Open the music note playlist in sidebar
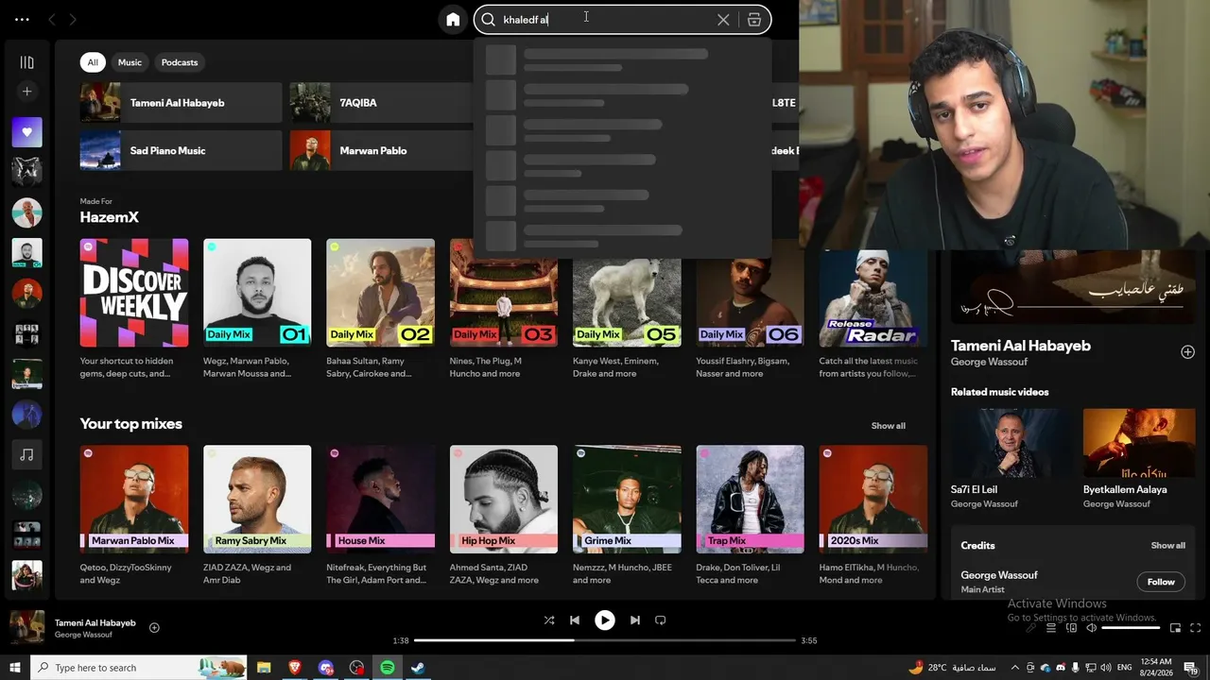1210x680 pixels. pos(26,455)
